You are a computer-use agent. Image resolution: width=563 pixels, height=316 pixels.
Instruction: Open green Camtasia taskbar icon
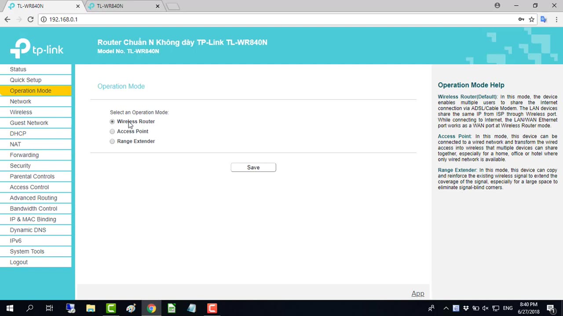[x=111, y=308]
